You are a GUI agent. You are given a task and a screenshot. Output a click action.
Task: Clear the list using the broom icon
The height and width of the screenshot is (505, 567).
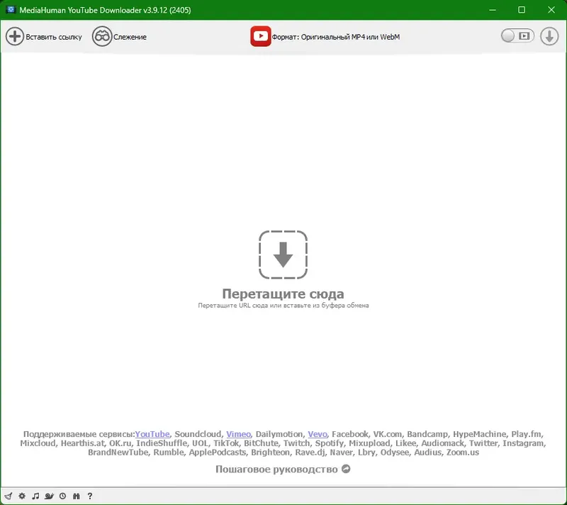coord(8,496)
